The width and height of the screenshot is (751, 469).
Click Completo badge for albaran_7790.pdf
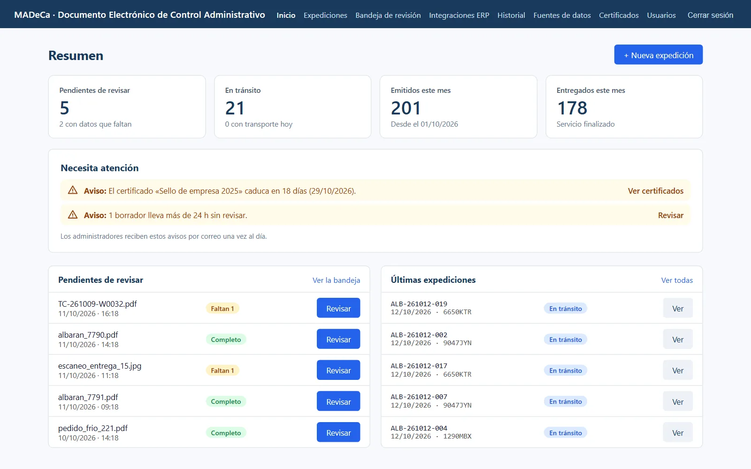tap(226, 340)
